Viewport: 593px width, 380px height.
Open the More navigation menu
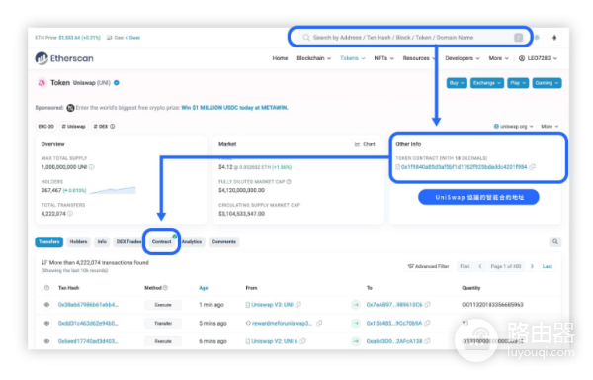point(498,58)
